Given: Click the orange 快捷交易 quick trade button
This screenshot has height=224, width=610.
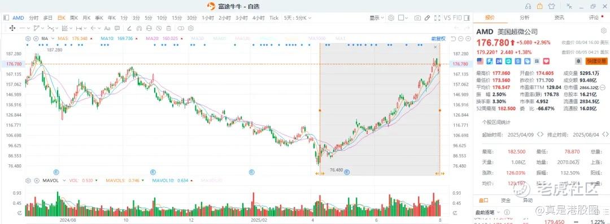Looking at the screenshot, I should coord(596,61).
